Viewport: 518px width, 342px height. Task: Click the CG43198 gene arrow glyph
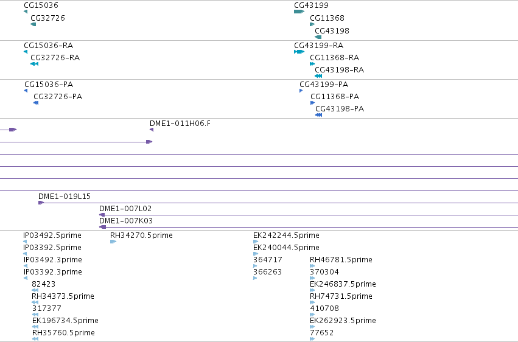coord(318,37)
